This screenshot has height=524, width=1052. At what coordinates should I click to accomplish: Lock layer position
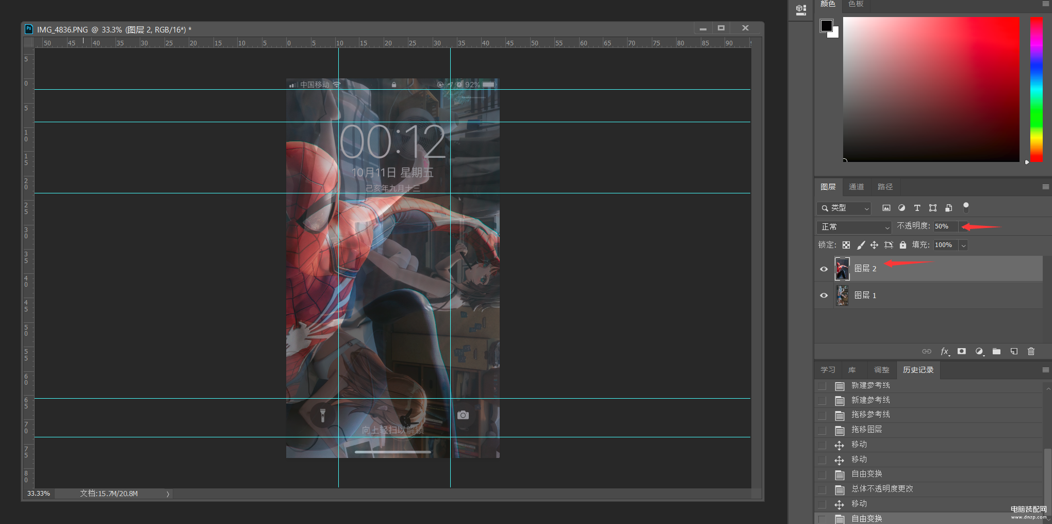(x=874, y=245)
